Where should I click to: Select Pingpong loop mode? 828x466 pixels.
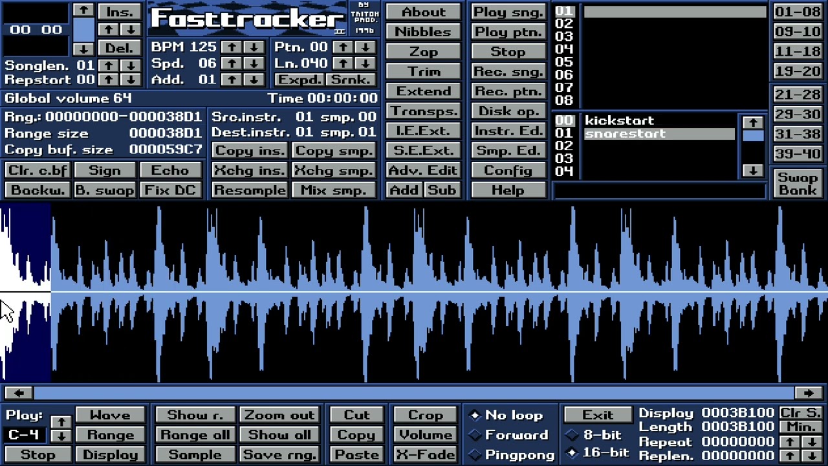511,455
